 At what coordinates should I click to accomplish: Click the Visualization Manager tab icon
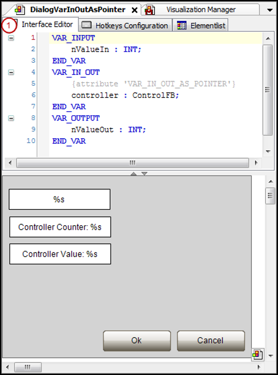[x=150, y=10]
